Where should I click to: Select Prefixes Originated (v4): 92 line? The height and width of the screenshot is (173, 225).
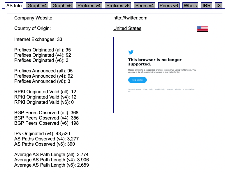tap(43, 55)
